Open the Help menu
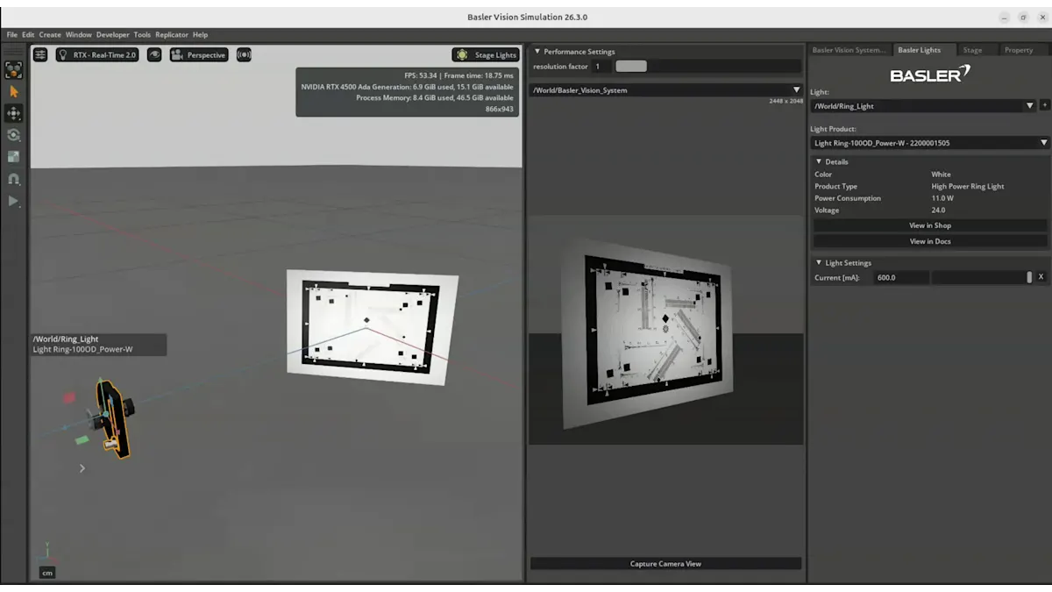Screen dimensions: 1052x592 coord(200,35)
